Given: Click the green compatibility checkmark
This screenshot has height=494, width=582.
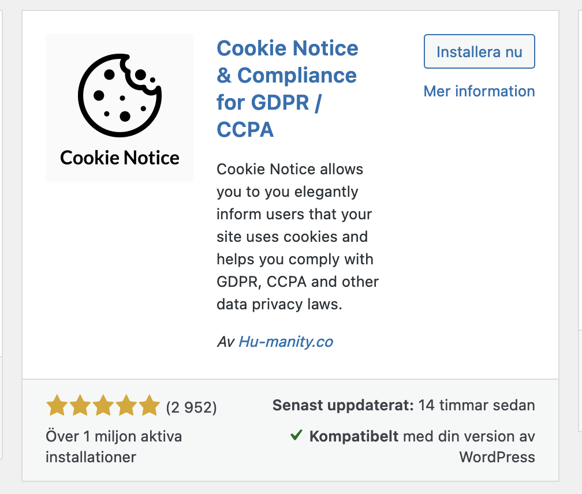Looking at the screenshot, I should click(296, 436).
